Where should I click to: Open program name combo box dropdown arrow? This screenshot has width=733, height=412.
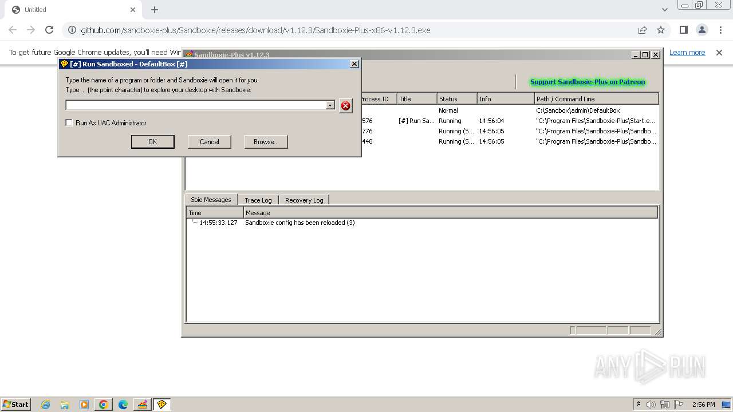330,105
